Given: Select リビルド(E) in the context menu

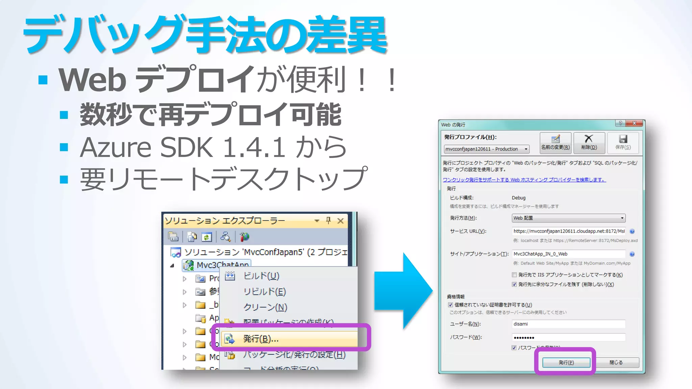Looking at the screenshot, I should [289, 292].
